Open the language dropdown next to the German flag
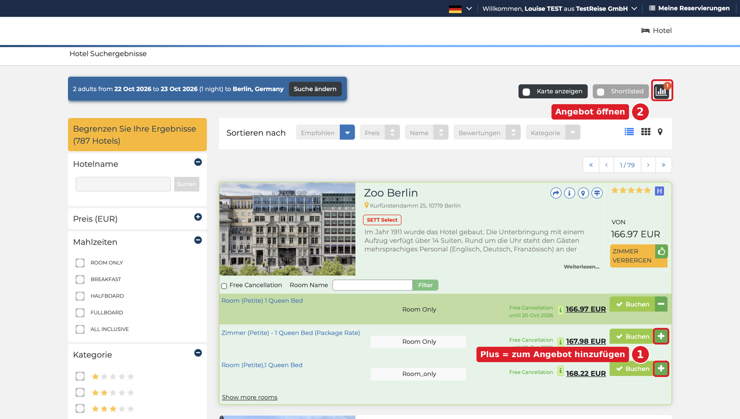 tap(469, 8)
